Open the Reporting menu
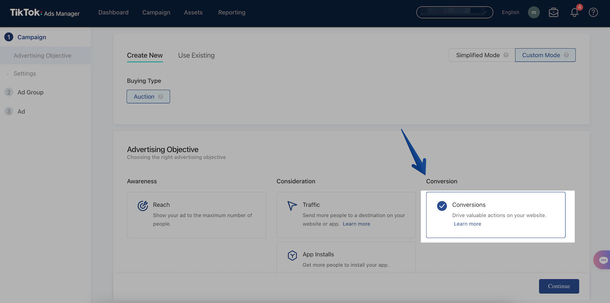This screenshot has width=610, height=303. (231, 12)
